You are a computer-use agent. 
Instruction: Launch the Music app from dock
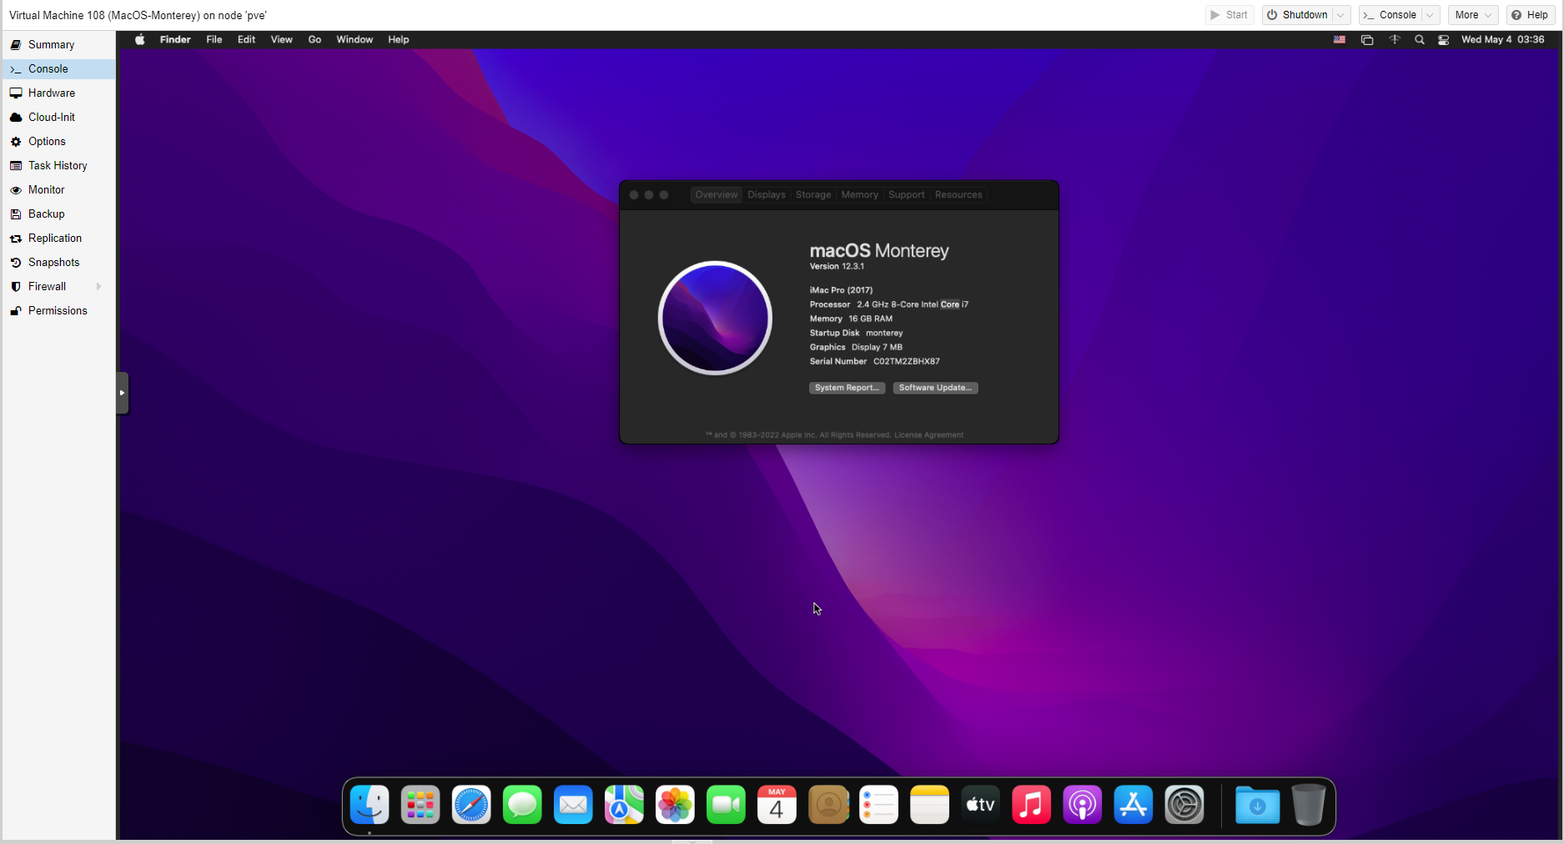tap(1031, 806)
